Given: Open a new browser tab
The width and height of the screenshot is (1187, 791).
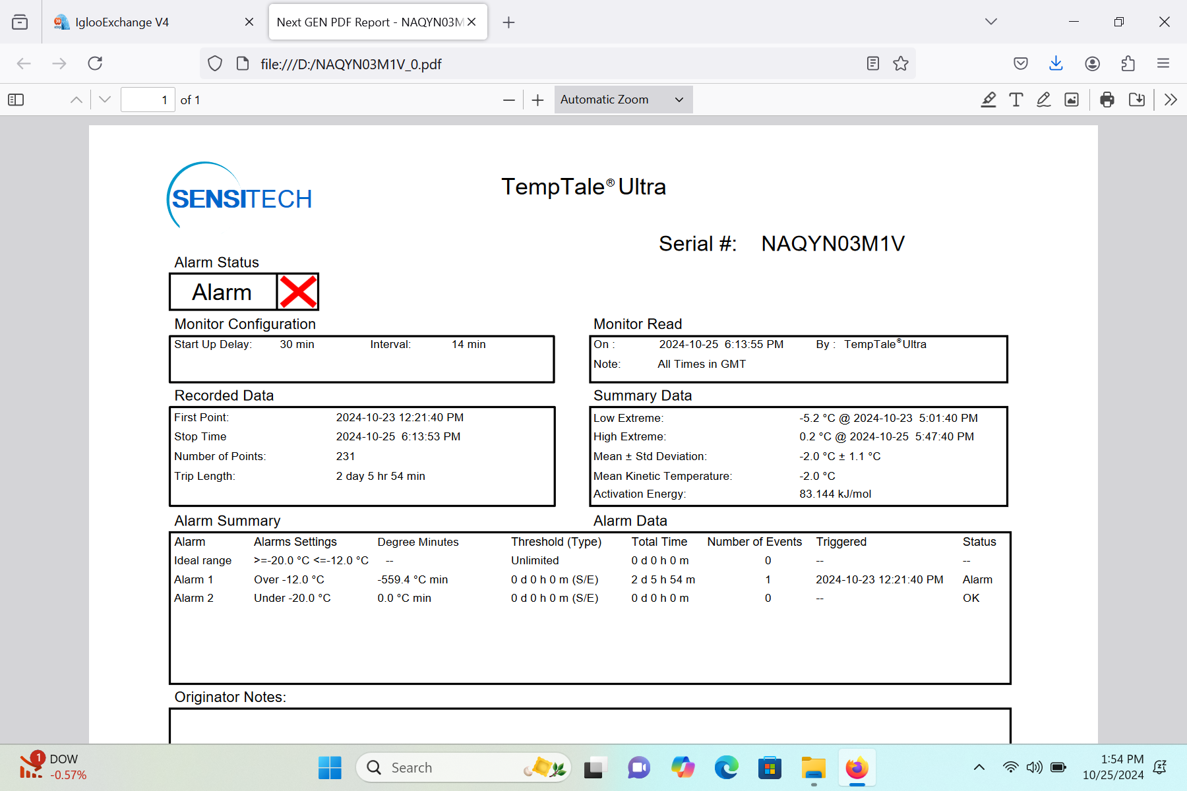Looking at the screenshot, I should click(x=508, y=22).
